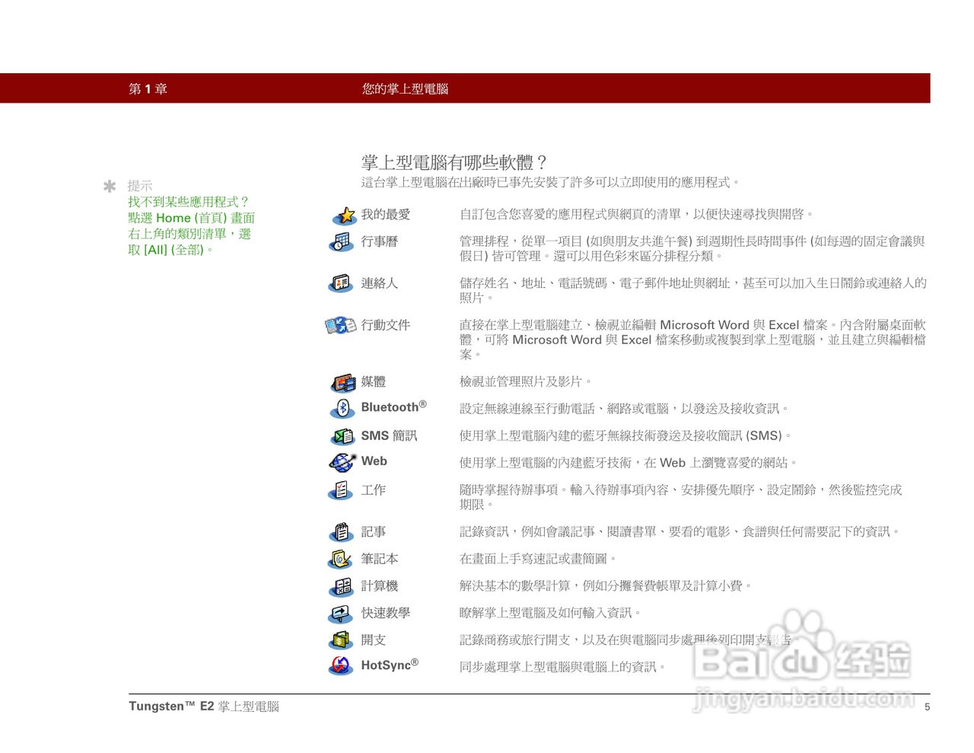This screenshot has width=974, height=753.
Task: Click the 計算機 label
Action: [379, 585]
